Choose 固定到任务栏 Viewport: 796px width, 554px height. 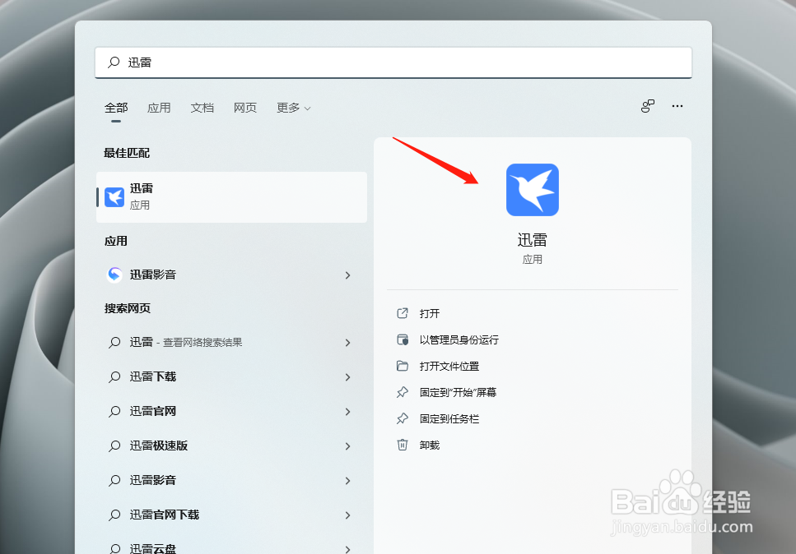coord(449,419)
